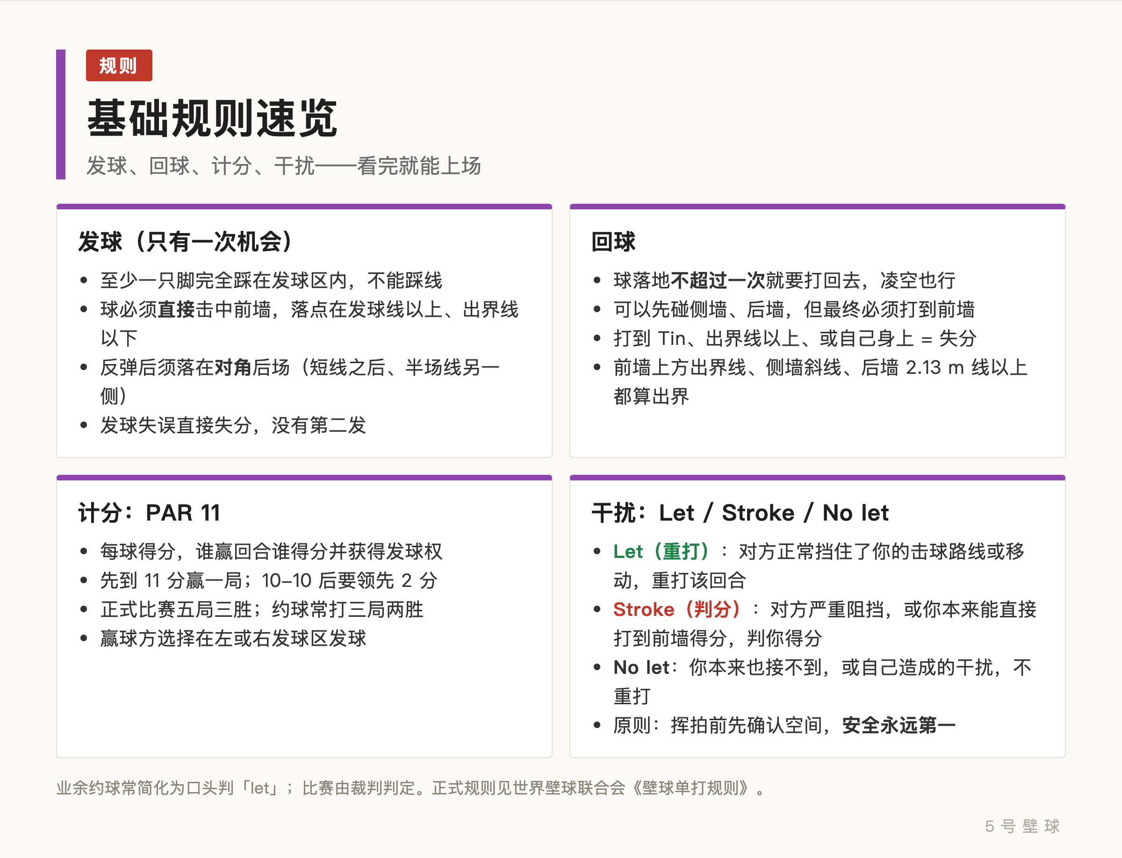Click bullet 反弹后须落在对角后场
This screenshot has width=1122, height=858.
[300, 381]
